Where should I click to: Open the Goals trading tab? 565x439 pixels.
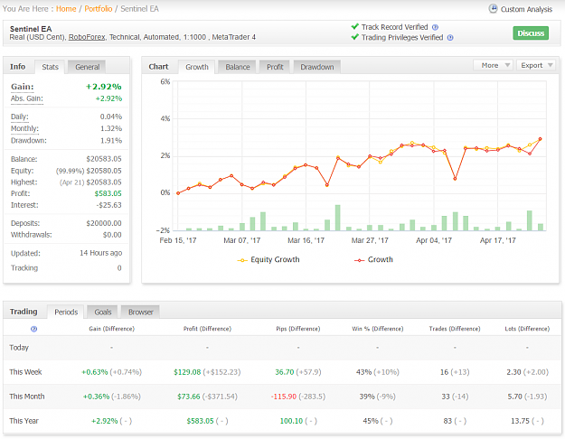(x=103, y=312)
